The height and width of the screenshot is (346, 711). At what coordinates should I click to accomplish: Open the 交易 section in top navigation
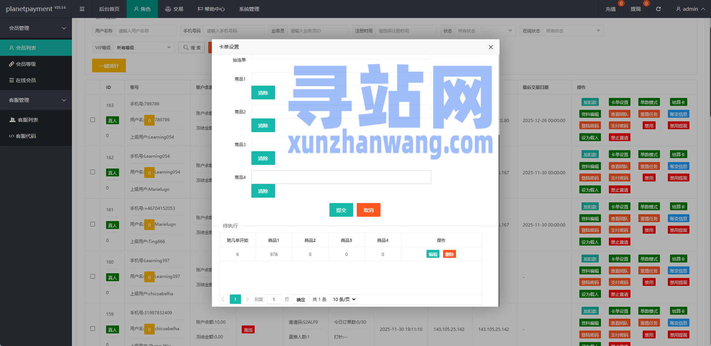[x=174, y=9]
